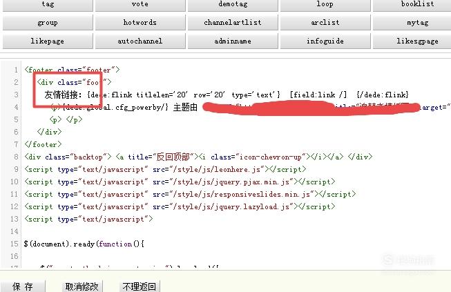The width and height of the screenshot is (451, 292).
Task: Click the jquery.lazyload.js script line
Action: (180, 206)
